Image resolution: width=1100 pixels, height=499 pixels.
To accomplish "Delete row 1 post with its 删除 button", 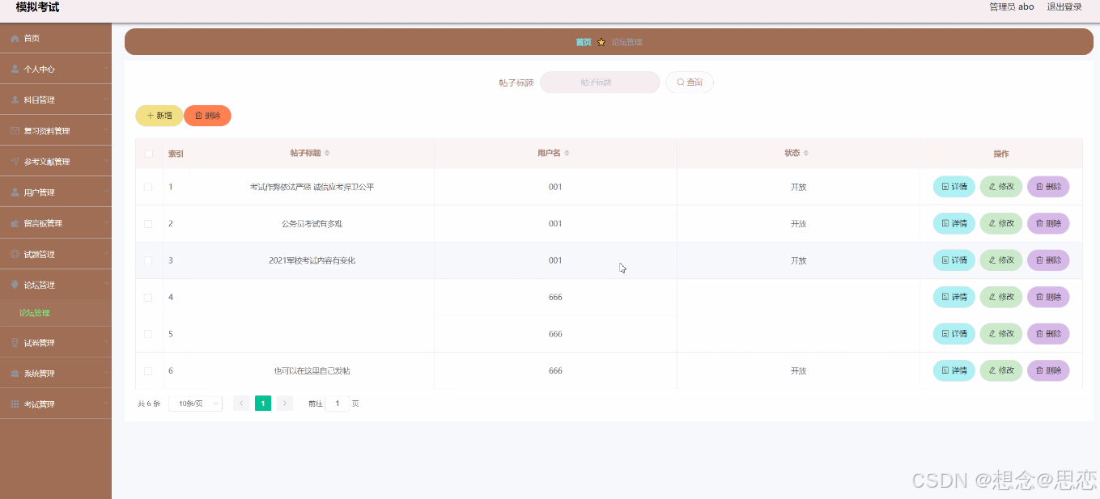I will [1048, 187].
